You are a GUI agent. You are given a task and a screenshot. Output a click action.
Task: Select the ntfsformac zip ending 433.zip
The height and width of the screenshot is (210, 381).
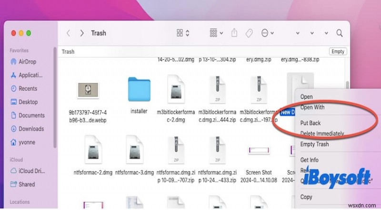pyautogui.click(x=218, y=150)
